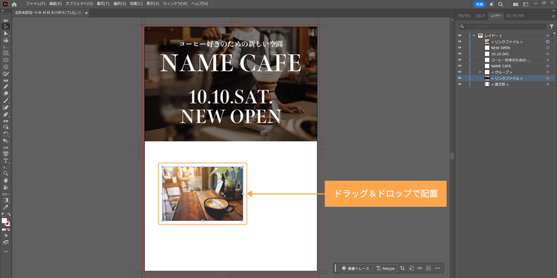Select the NAME CAFE layer row
This screenshot has width=557, height=278.
tap(506, 66)
